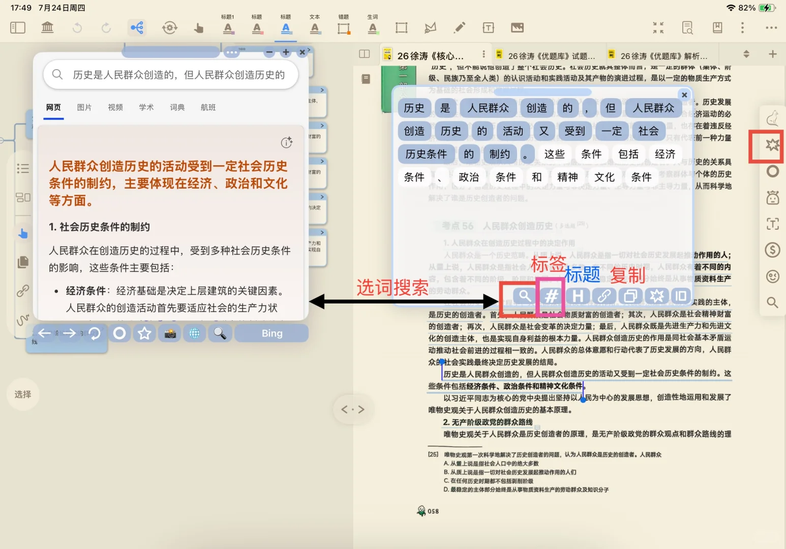
Task: Tap the # tag icon on selected text
Action: (551, 296)
